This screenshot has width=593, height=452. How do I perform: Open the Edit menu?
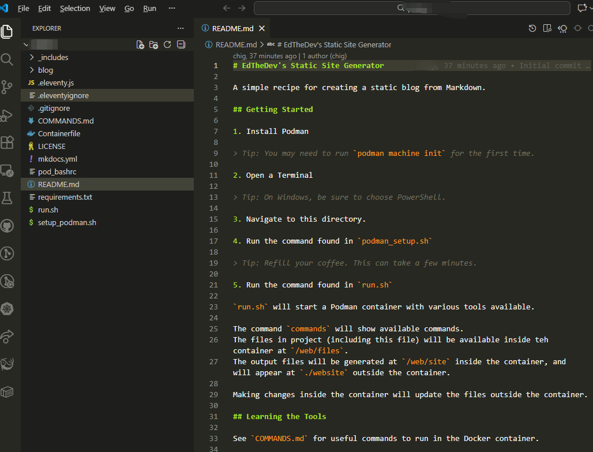click(44, 8)
